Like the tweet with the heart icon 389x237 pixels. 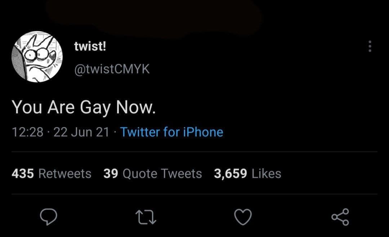(243, 217)
